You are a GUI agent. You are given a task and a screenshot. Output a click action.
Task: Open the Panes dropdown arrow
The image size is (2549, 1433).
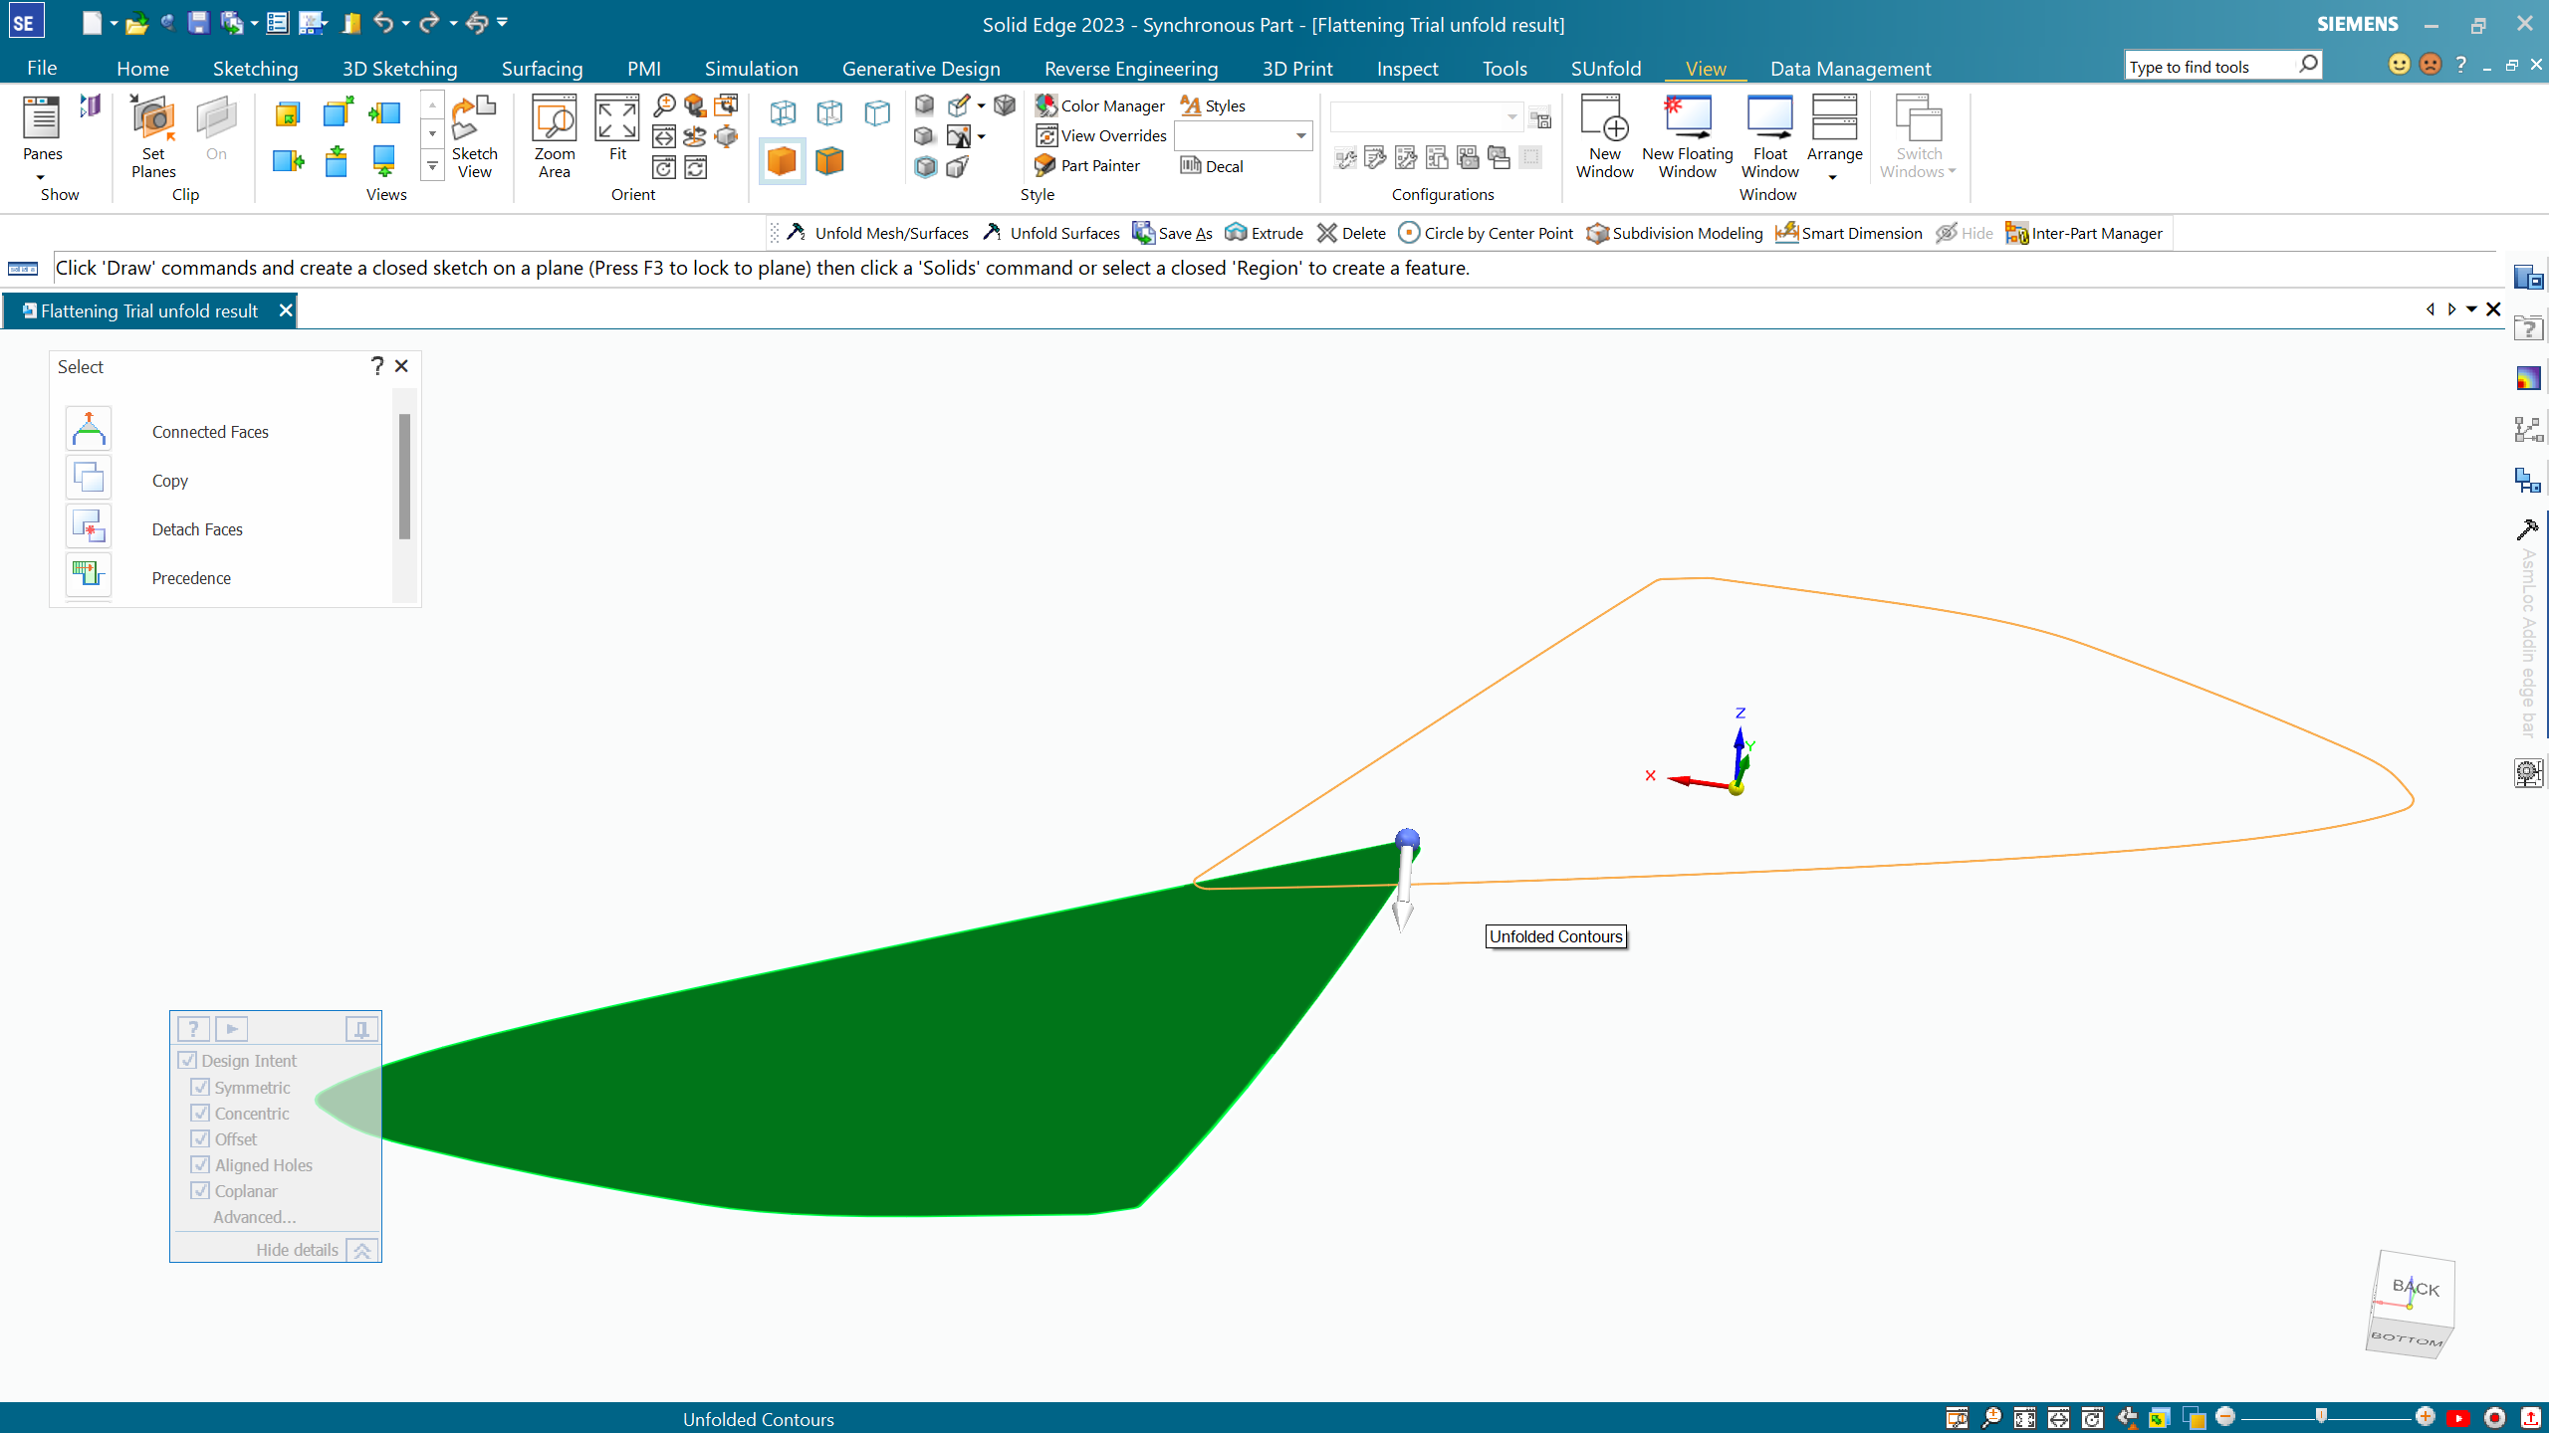tap(41, 178)
